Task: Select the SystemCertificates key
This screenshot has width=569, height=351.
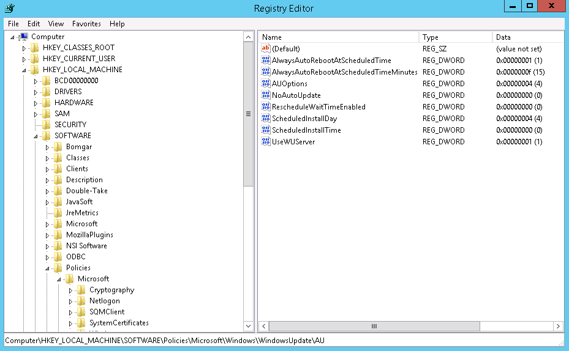Action: (x=119, y=323)
